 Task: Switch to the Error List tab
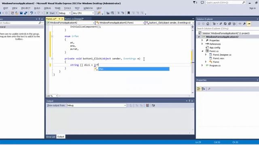click(51, 137)
